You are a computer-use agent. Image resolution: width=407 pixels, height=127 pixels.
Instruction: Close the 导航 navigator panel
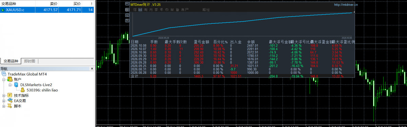pos(92,68)
